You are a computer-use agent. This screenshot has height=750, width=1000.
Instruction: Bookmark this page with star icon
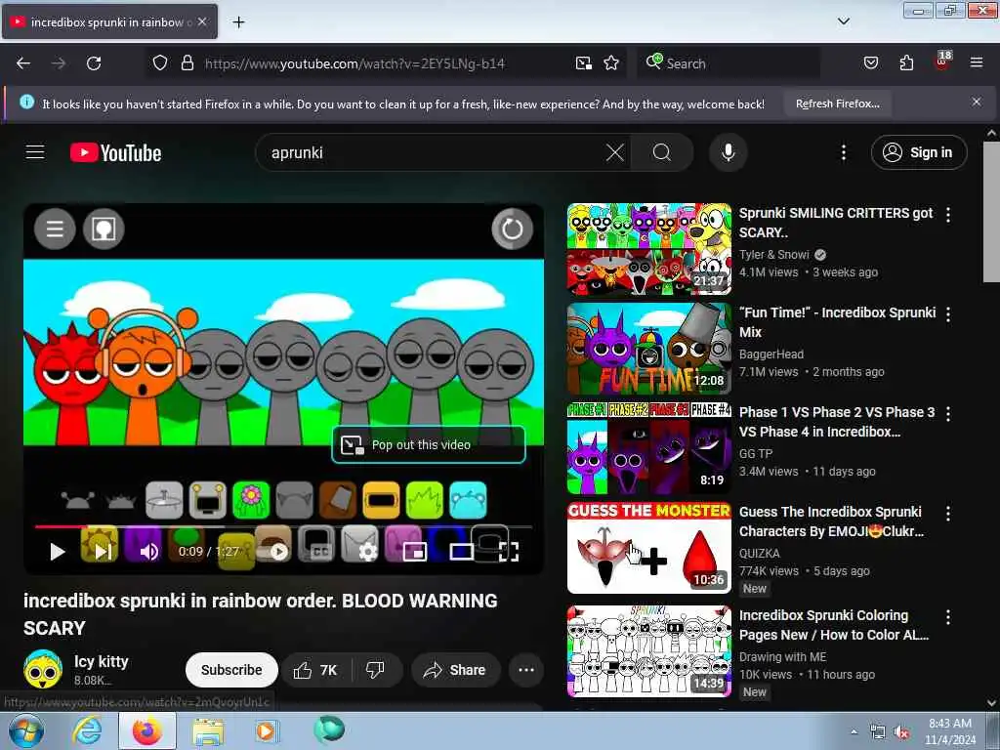[611, 63]
